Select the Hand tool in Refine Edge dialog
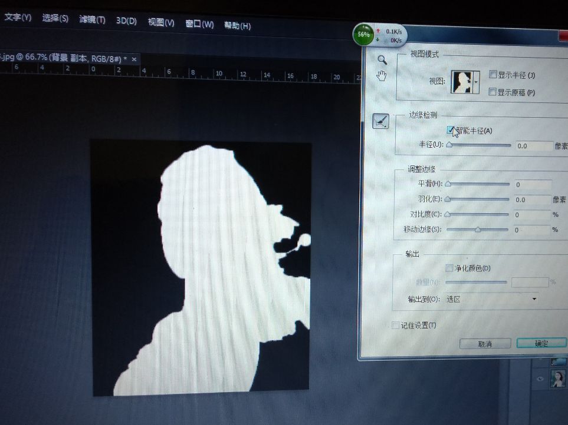 pyautogui.click(x=382, y=76)
